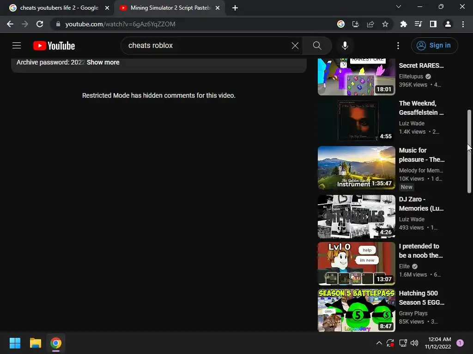The image size is (473, 354).
Task: Open YouTube settings three-dot menu
Action: tap(398, 46)
